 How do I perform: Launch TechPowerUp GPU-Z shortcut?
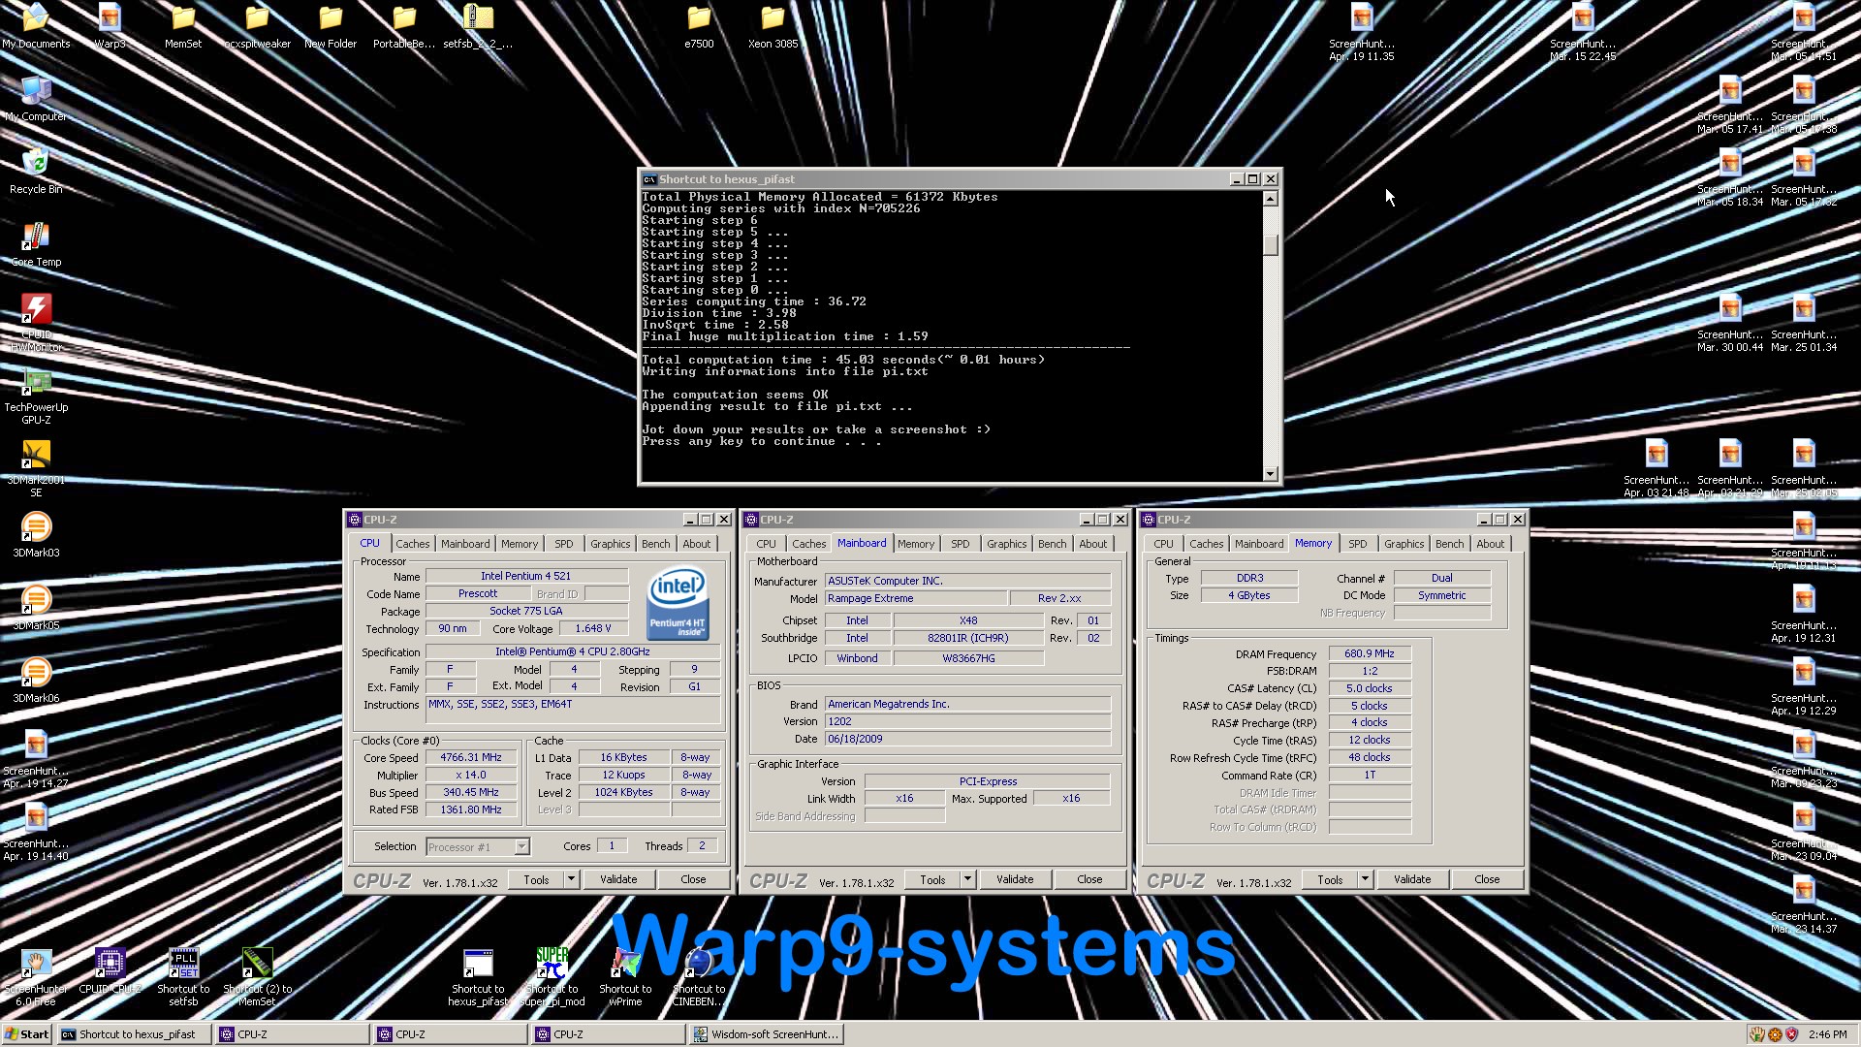click(36, 396)
